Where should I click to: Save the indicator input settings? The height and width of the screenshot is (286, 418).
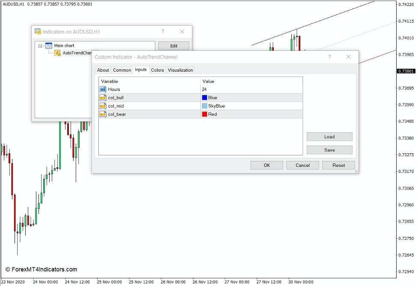coord(329,150)
